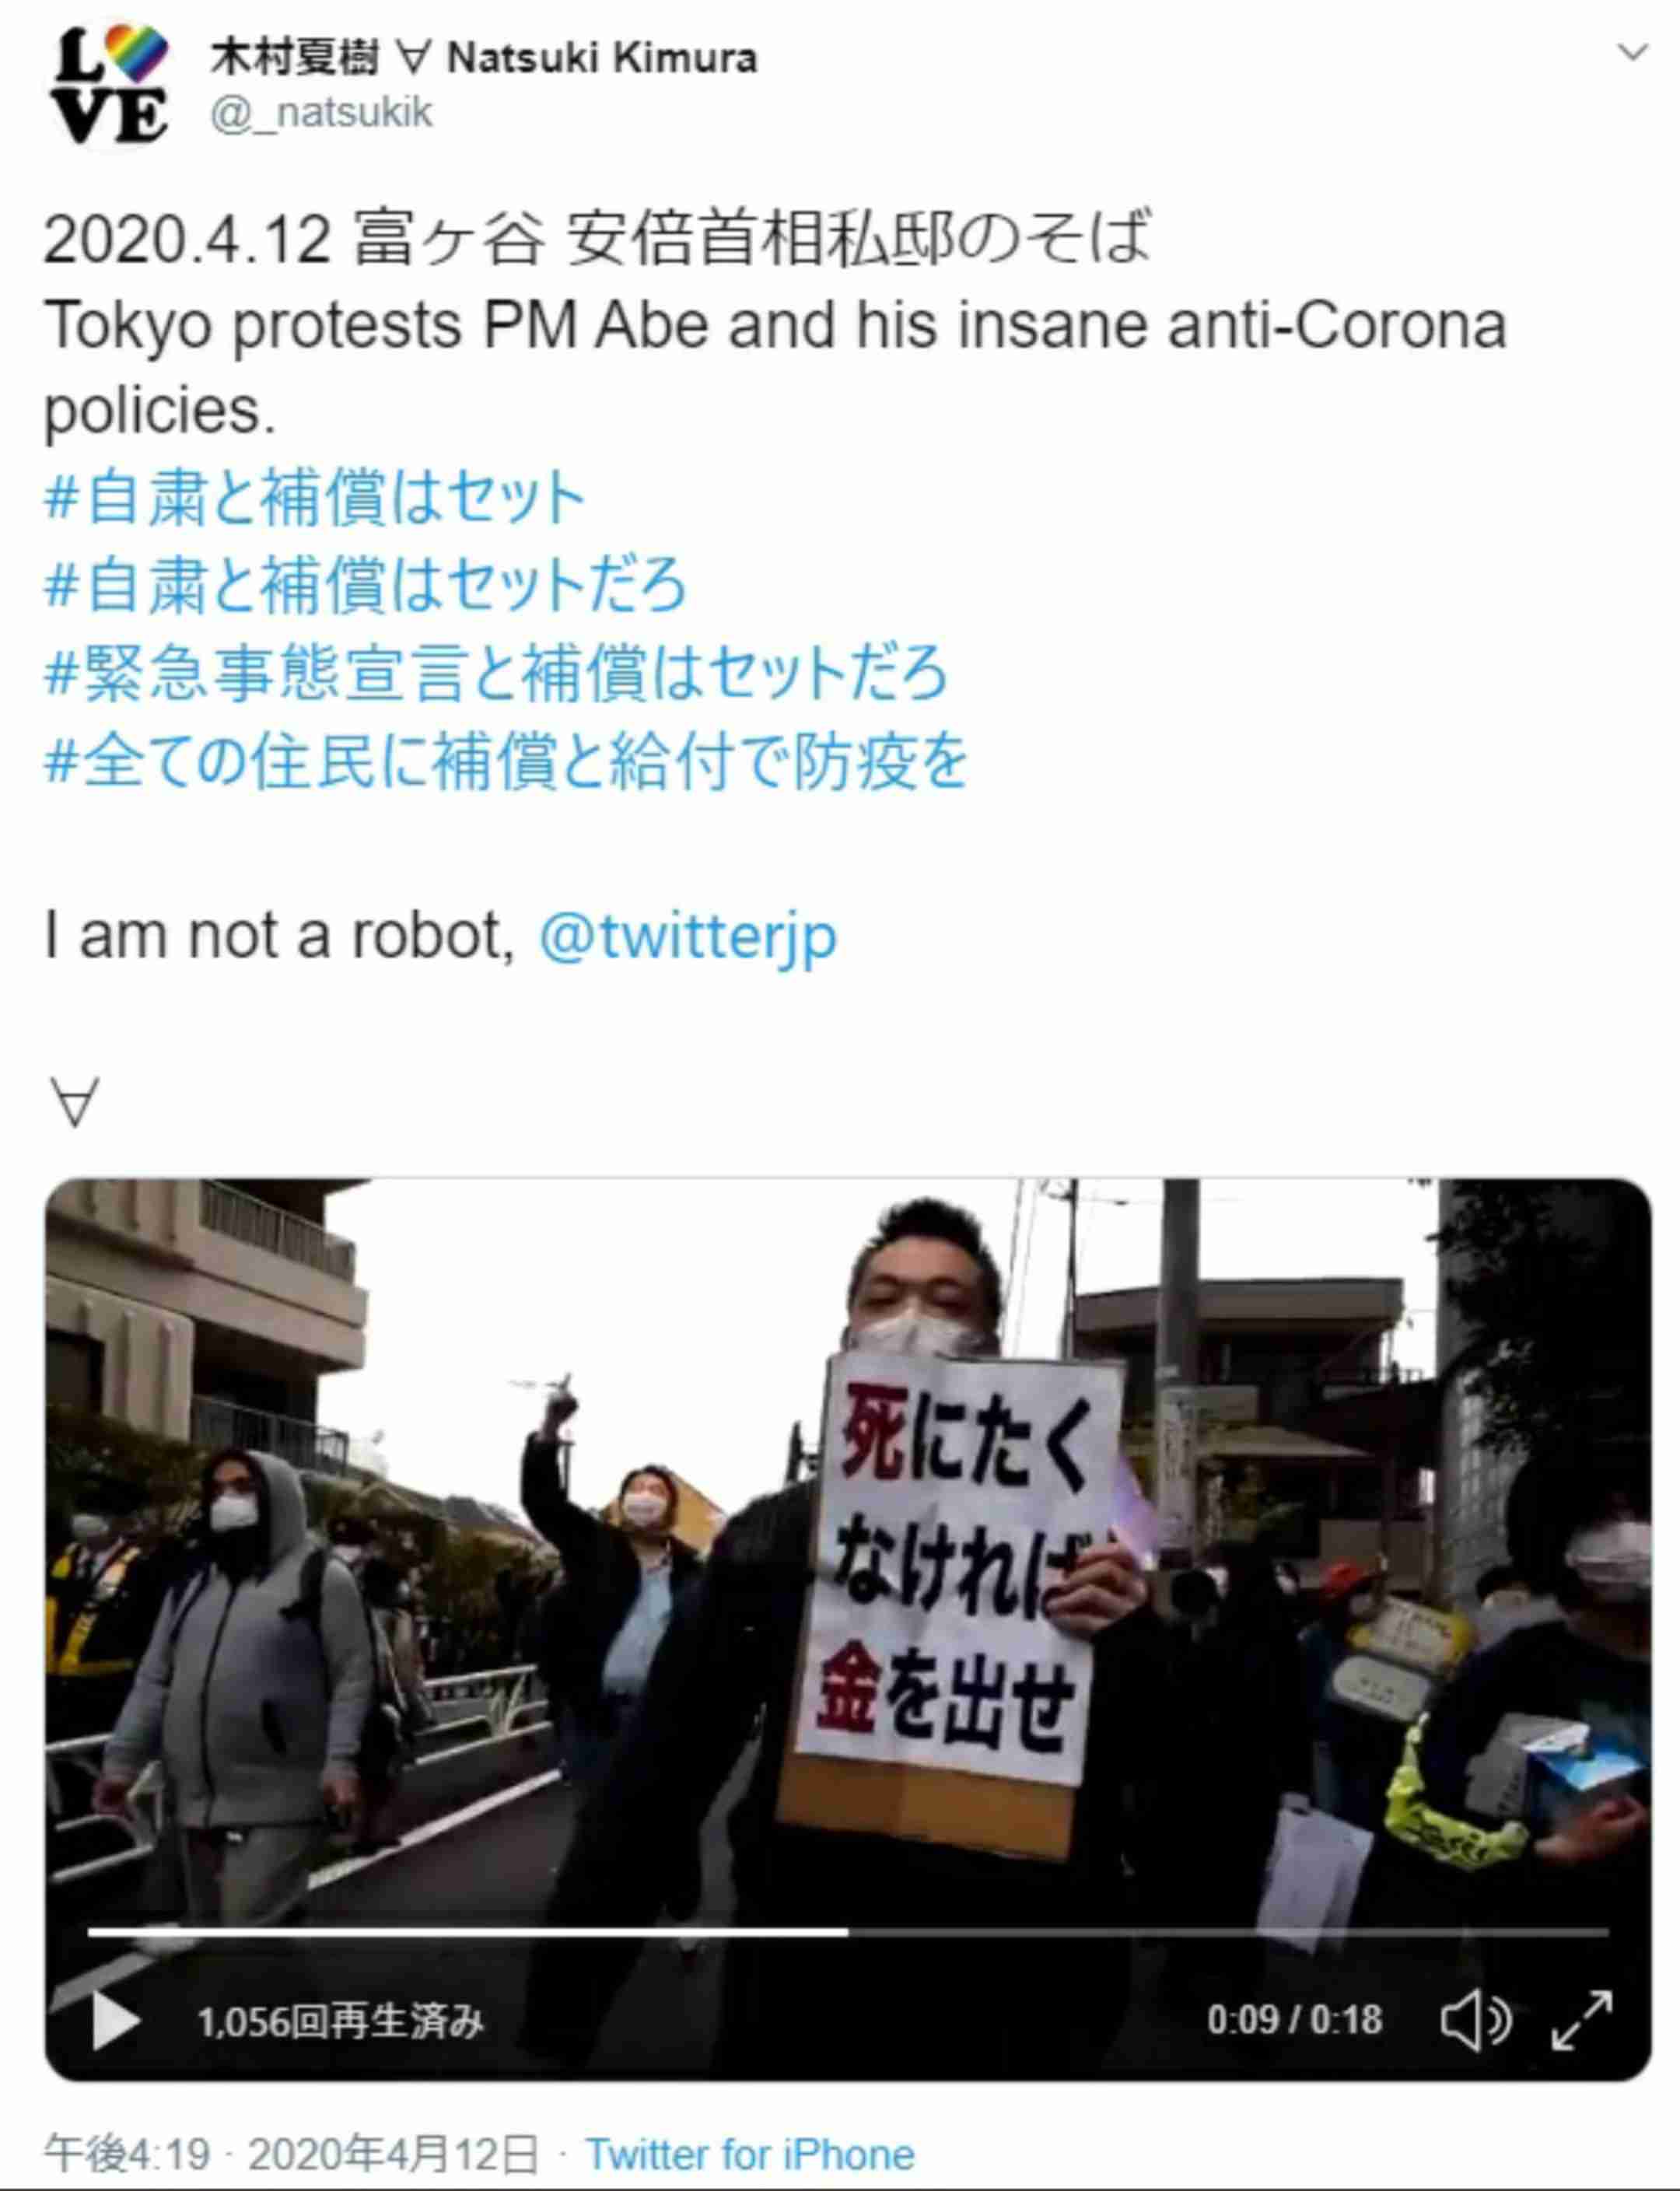Open the @twitterjp mention
Image resolution: width=1680 pixels, height=2191 pixels.
coord(688,937)
